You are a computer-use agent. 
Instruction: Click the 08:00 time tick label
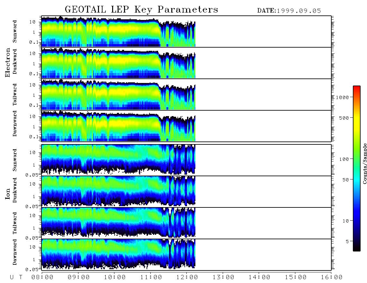tap(42, 278)
